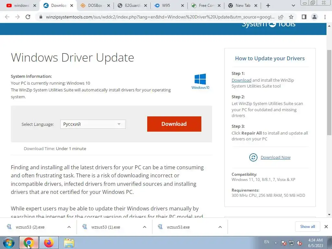Expand options for wzsus53 (2).exe
The width and height of the screenshot is (332, 249).
69,227
